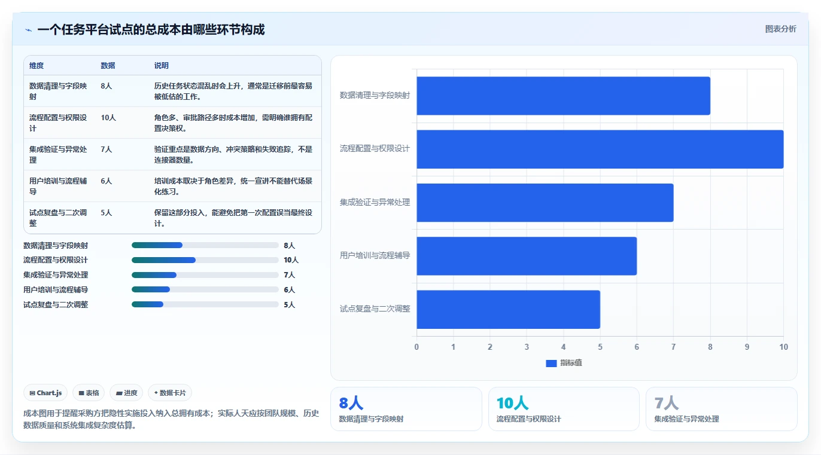Open the 7人 data card

[722, 409]
